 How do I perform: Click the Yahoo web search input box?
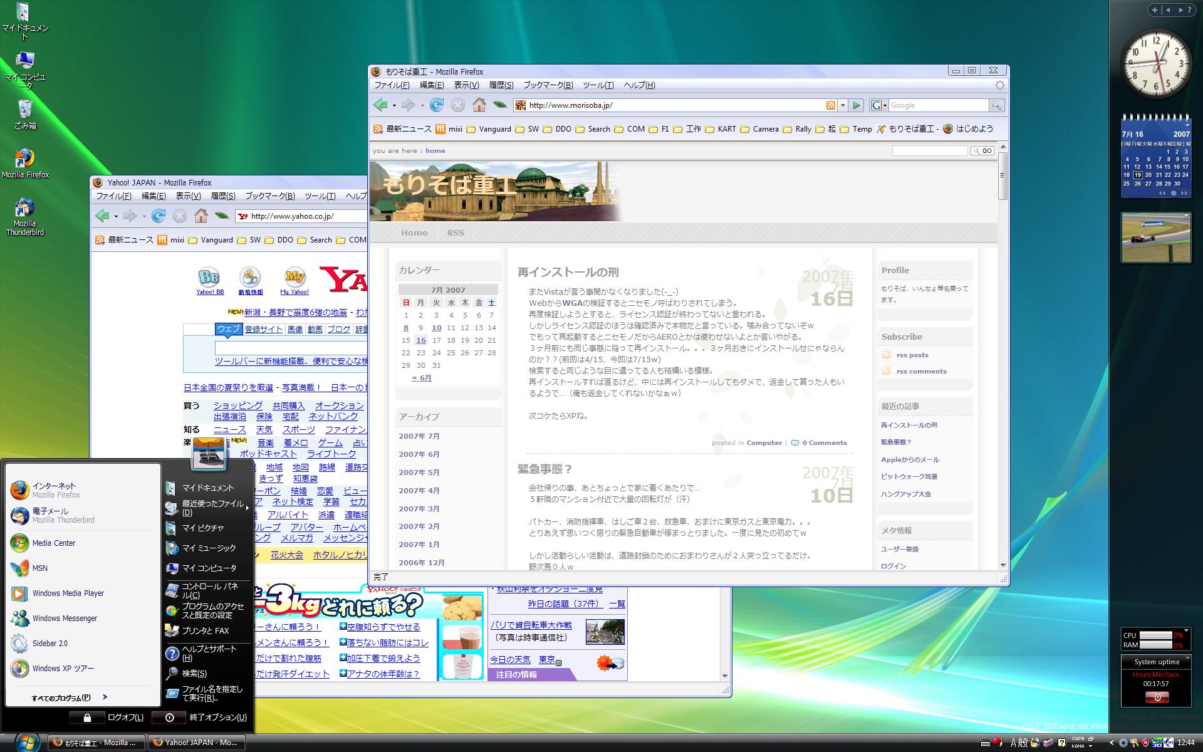point(291,348)
